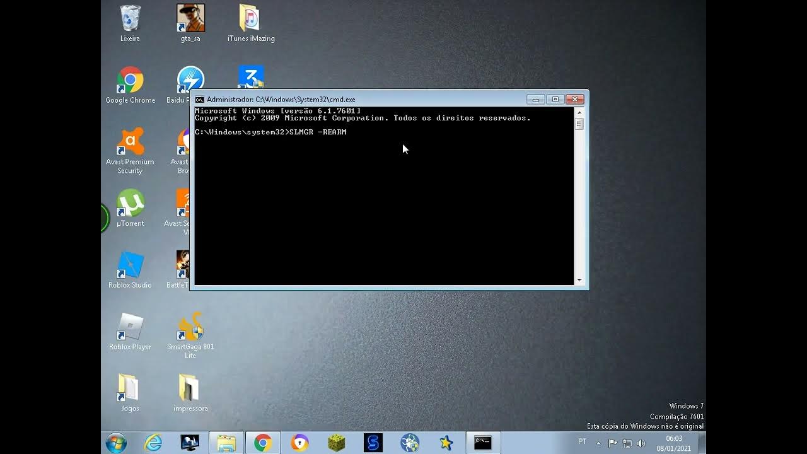Viewport: 807px width, 454px height.
Task: Open the blue S taskbar icon
Action: [373, 443]
